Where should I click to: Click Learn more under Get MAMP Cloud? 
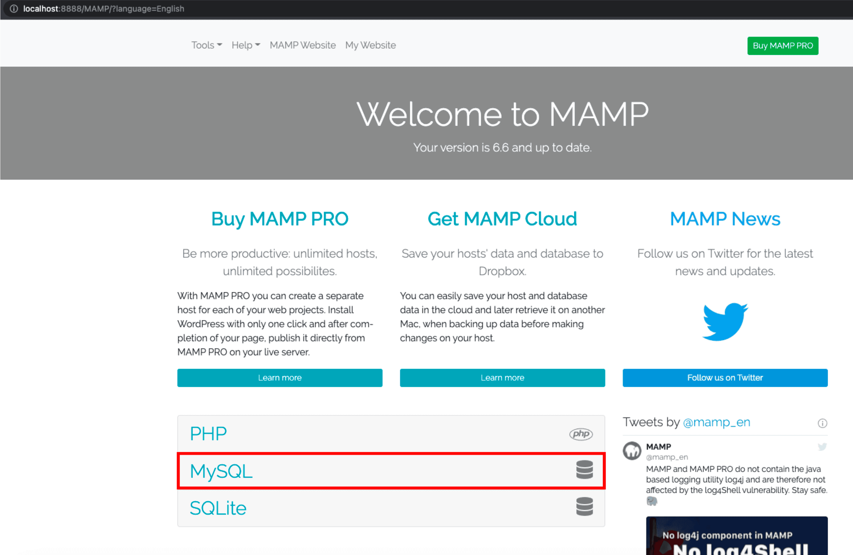502,378
